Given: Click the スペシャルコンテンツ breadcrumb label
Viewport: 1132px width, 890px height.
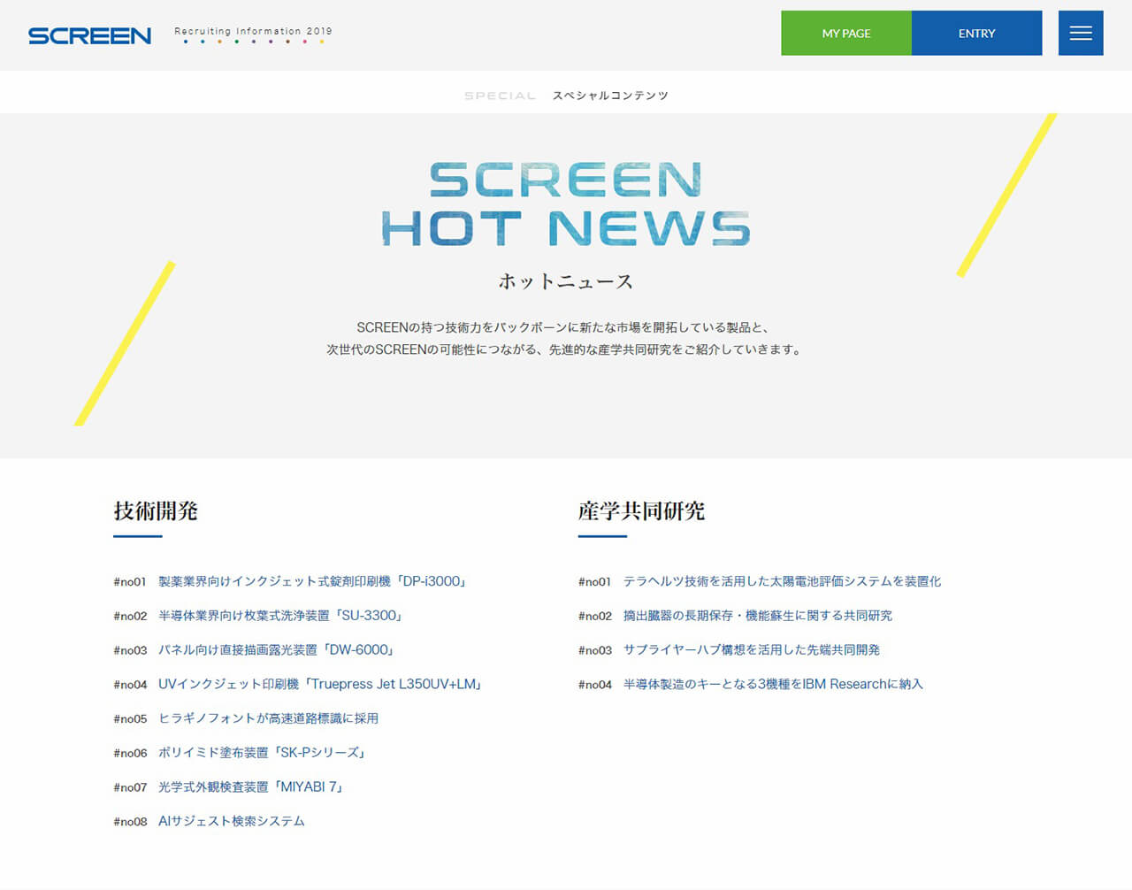Looking at the screenshot, I should point(610,96).
